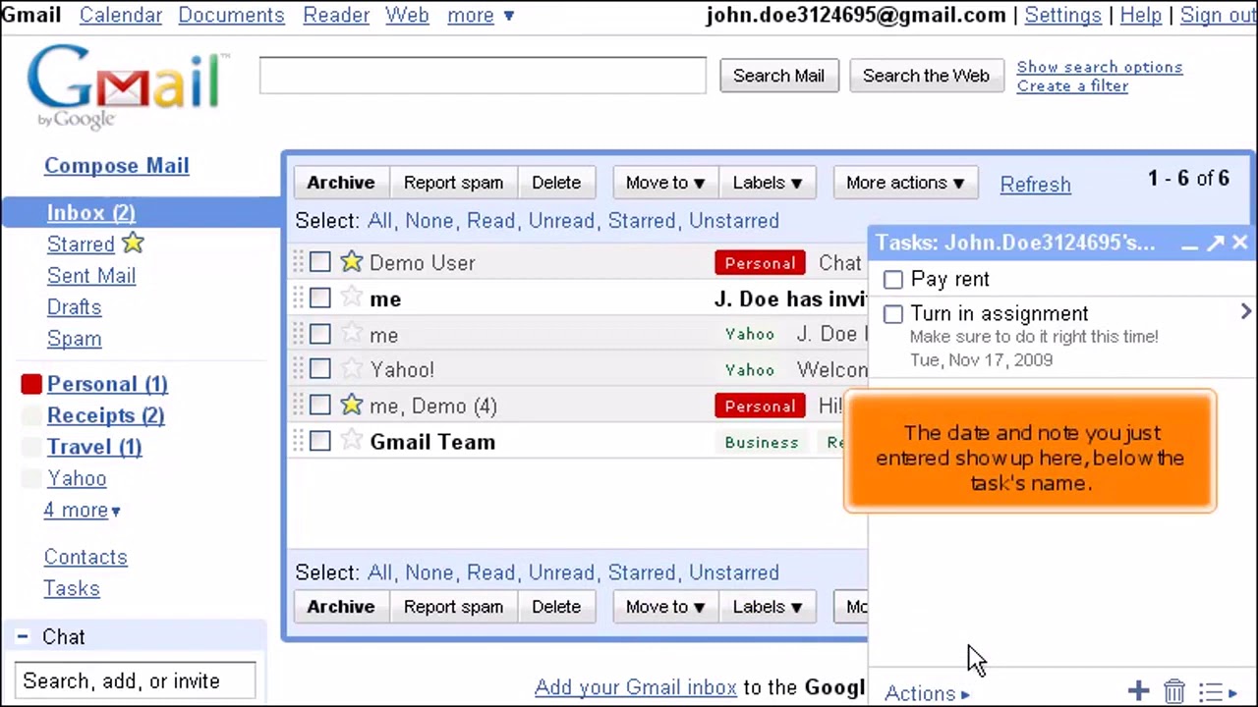This screenshot has height=707, width=1258.
Task: Close the Tasks panel
Action: coord(1239,243)
